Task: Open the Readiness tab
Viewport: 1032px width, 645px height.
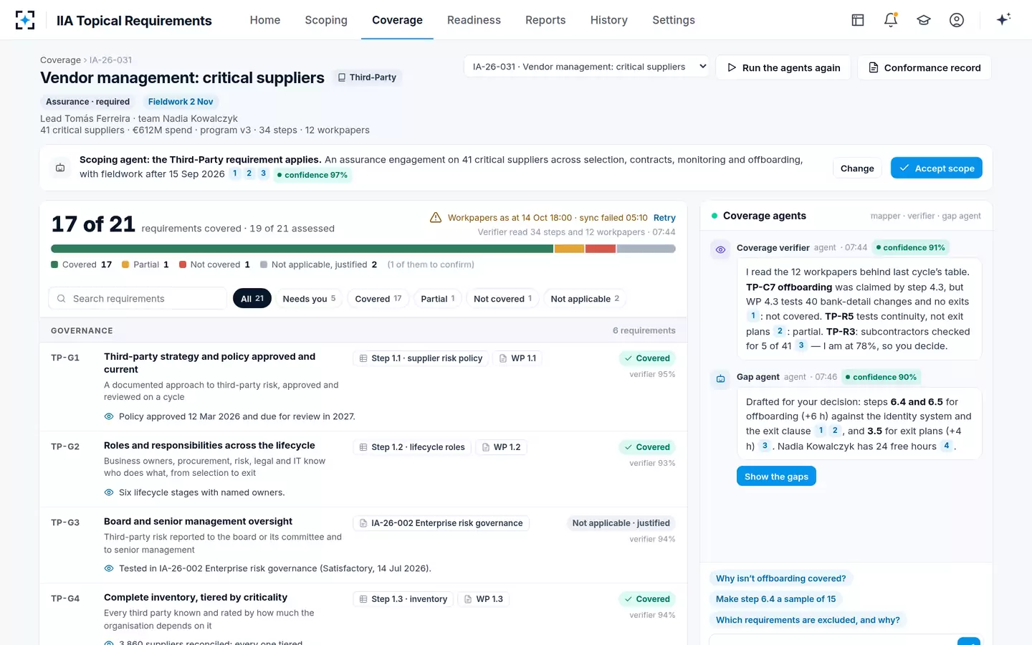Action: tap(474, 20)
